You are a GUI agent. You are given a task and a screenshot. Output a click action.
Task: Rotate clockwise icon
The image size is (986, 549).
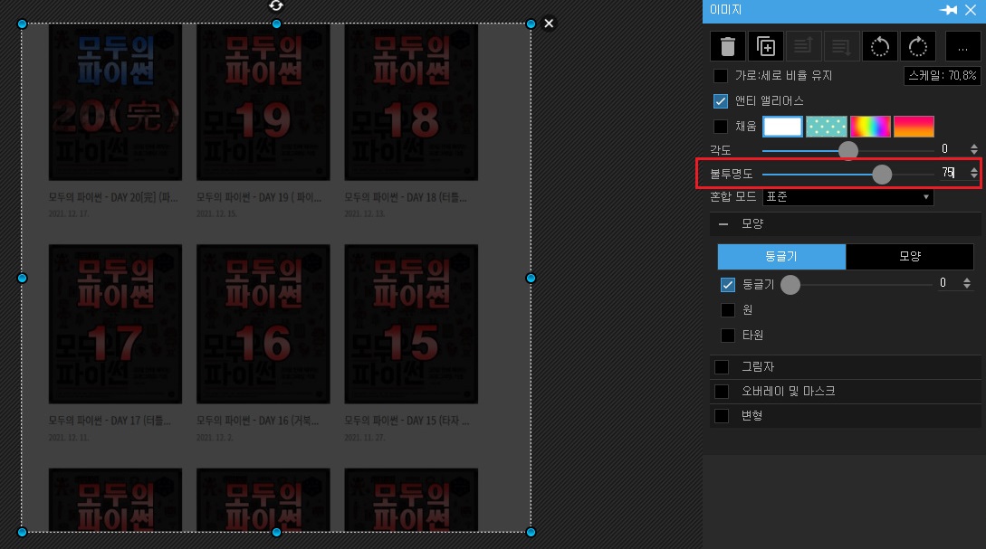tap(917, 46)
